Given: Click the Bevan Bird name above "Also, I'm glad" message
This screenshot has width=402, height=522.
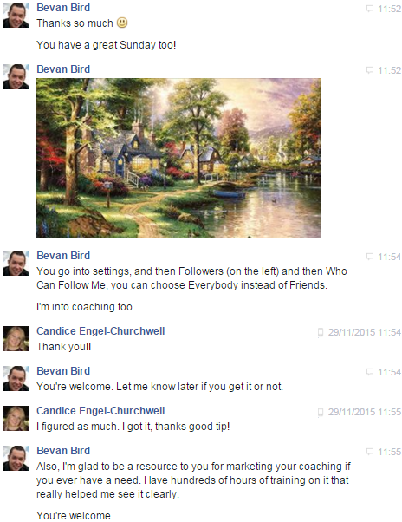Looking at the screenshot, I should (63, 450).
